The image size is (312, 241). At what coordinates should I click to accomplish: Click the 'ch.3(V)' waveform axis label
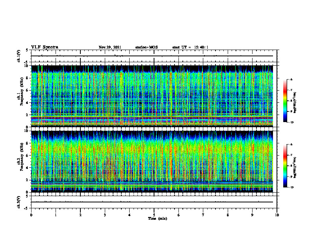pyautogui.click(x=19, y=202)
